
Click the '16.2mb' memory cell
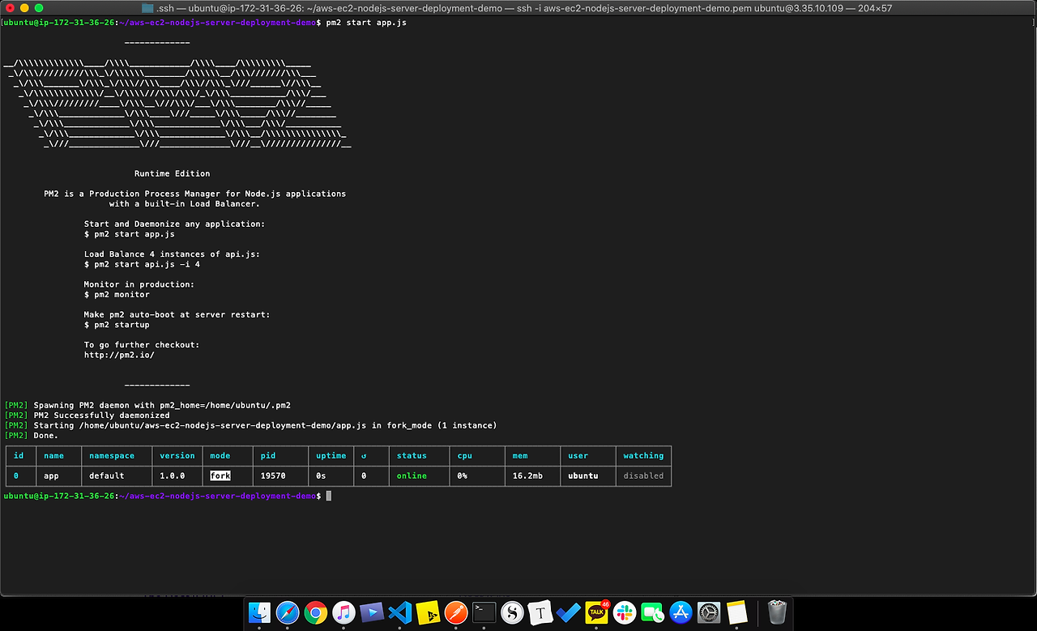tap(527, 475)
